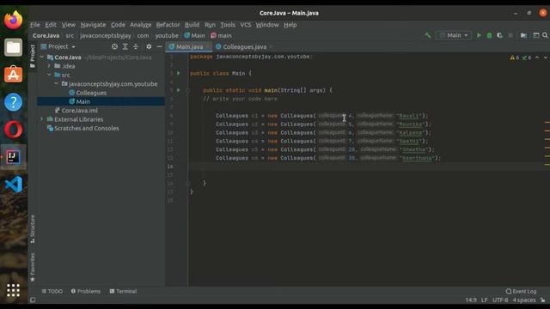Run with Coverage icon in toolbar

click(x=499, y=35)
